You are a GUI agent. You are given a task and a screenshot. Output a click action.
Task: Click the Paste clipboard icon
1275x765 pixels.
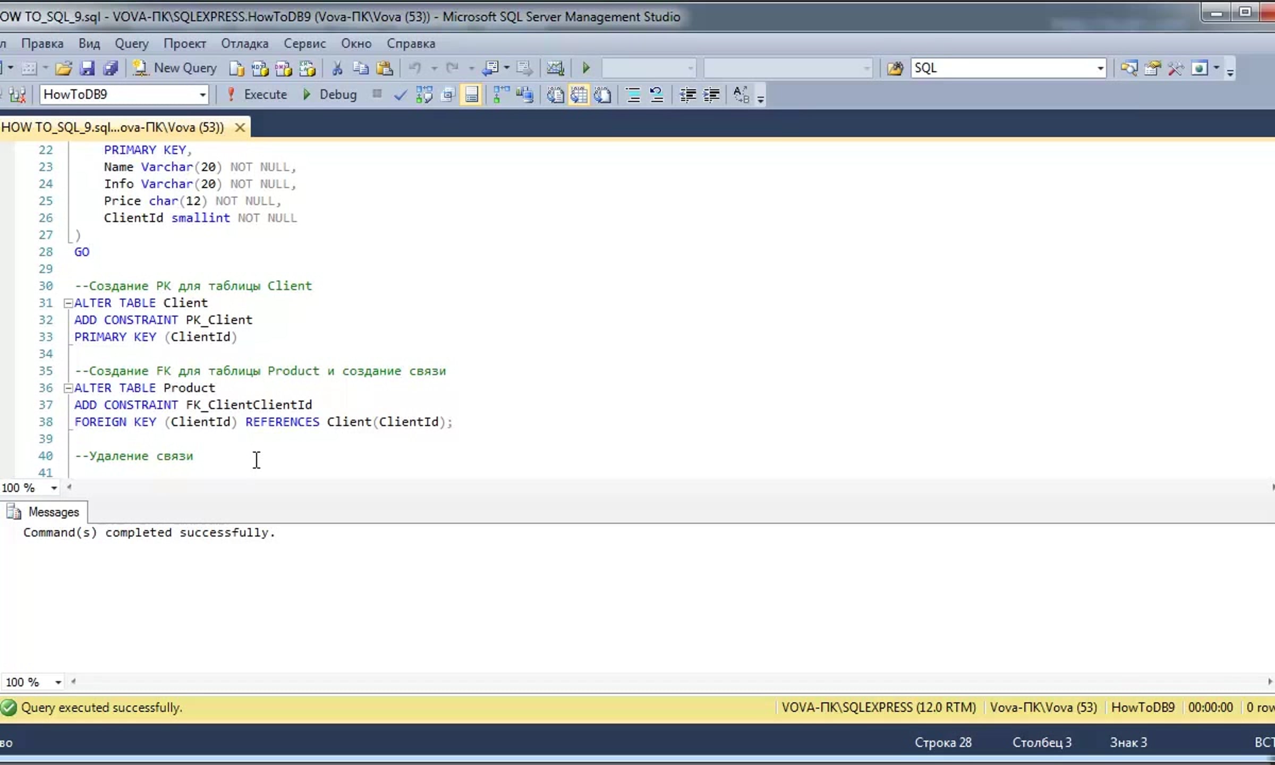pos(384,68)
